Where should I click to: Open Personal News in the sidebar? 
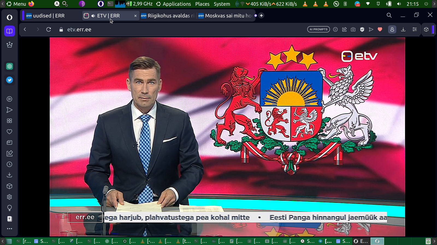pos(10,143)
